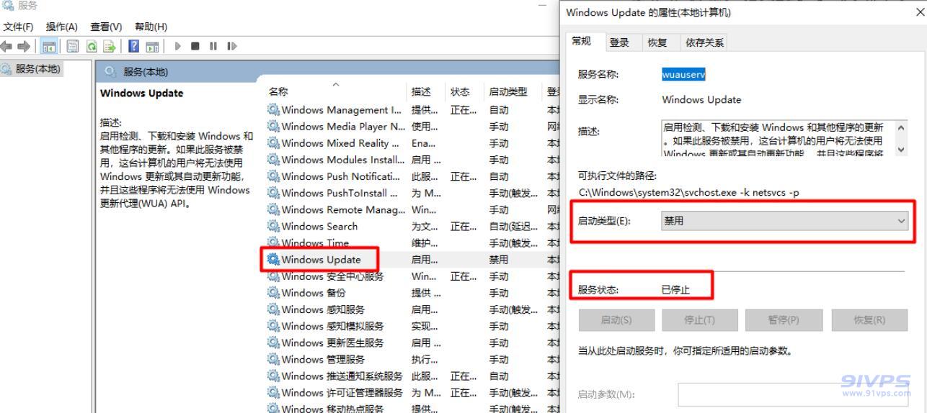Viewport: 927px width, 413px height.
Task: Click gear icon of Windows Media Player row
Action: 273,127
